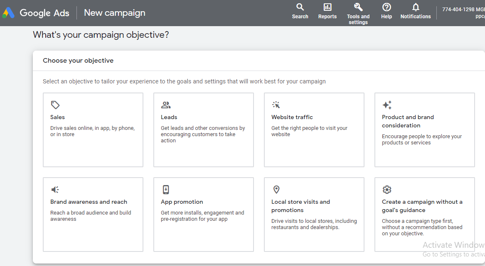Click the gear icon on no-goal campaign card
485x266 pixels.
pyautogui.click(x=387, y=189)
